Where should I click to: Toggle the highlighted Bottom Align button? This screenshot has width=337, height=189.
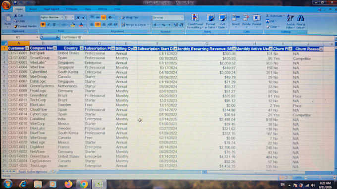pyautogui.click(x=104, y=17)
